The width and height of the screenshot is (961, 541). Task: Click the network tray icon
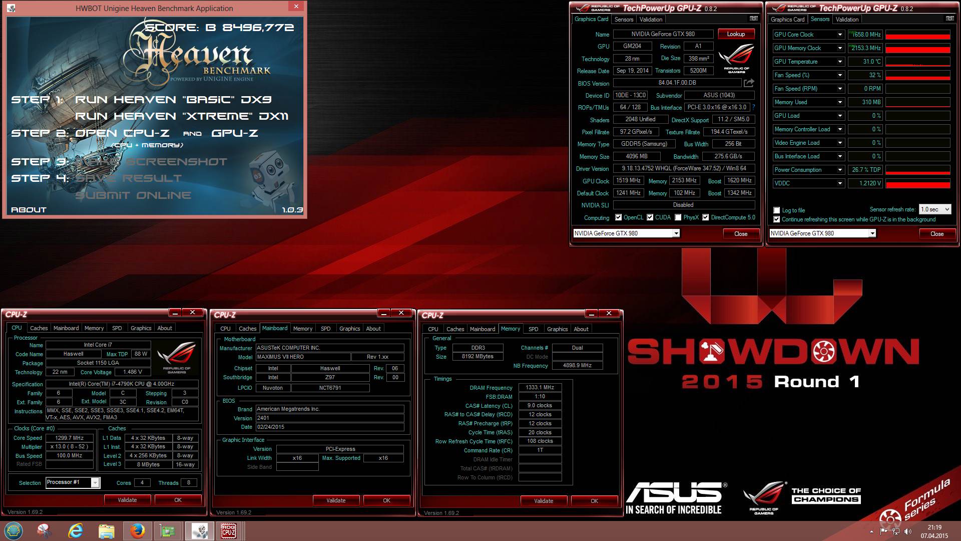pos(896,531)
